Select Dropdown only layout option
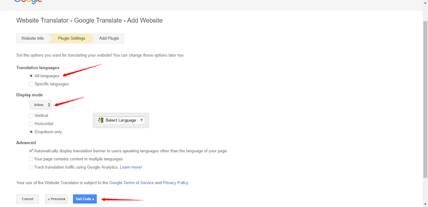This screenshot has height=207, width=428. (x=31, y=132)
